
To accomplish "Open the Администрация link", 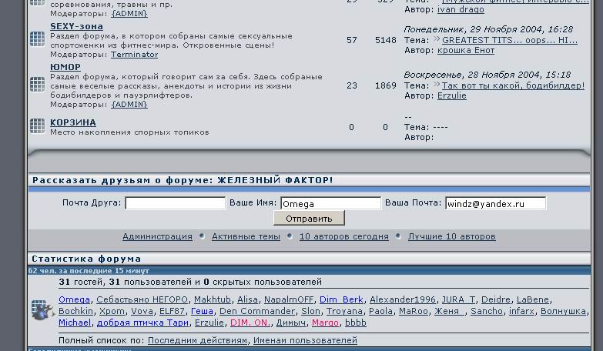I will tap(157, 236).
